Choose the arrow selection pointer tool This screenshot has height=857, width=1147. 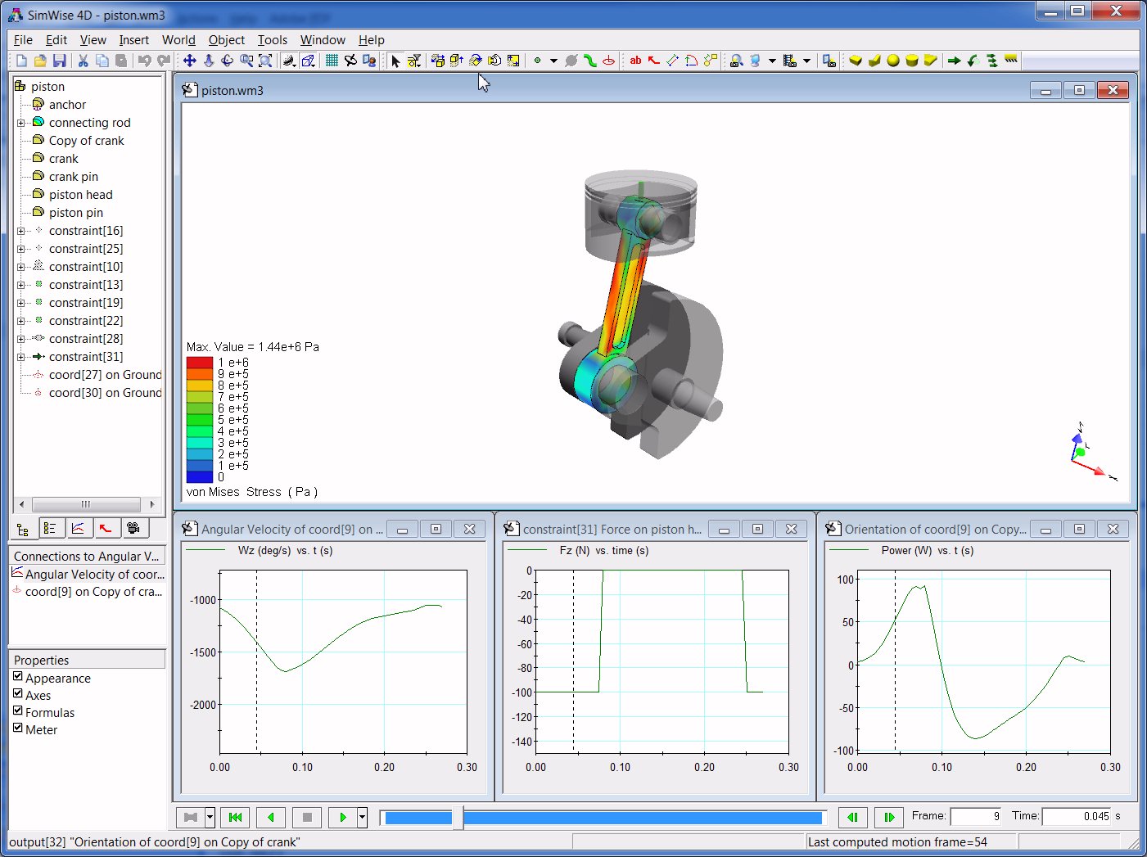pos(395,61)
